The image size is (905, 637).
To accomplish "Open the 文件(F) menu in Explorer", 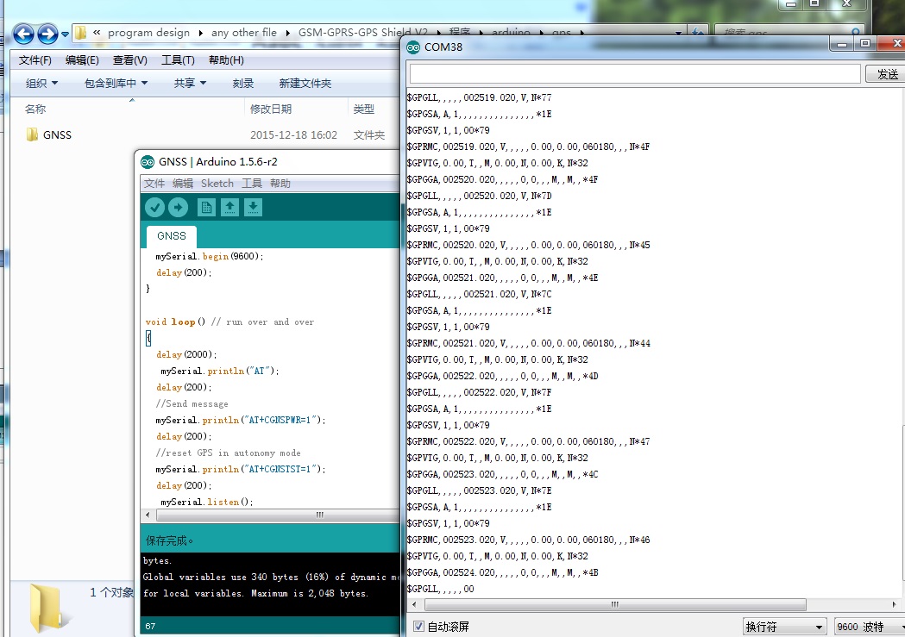I will coord(35,60).
